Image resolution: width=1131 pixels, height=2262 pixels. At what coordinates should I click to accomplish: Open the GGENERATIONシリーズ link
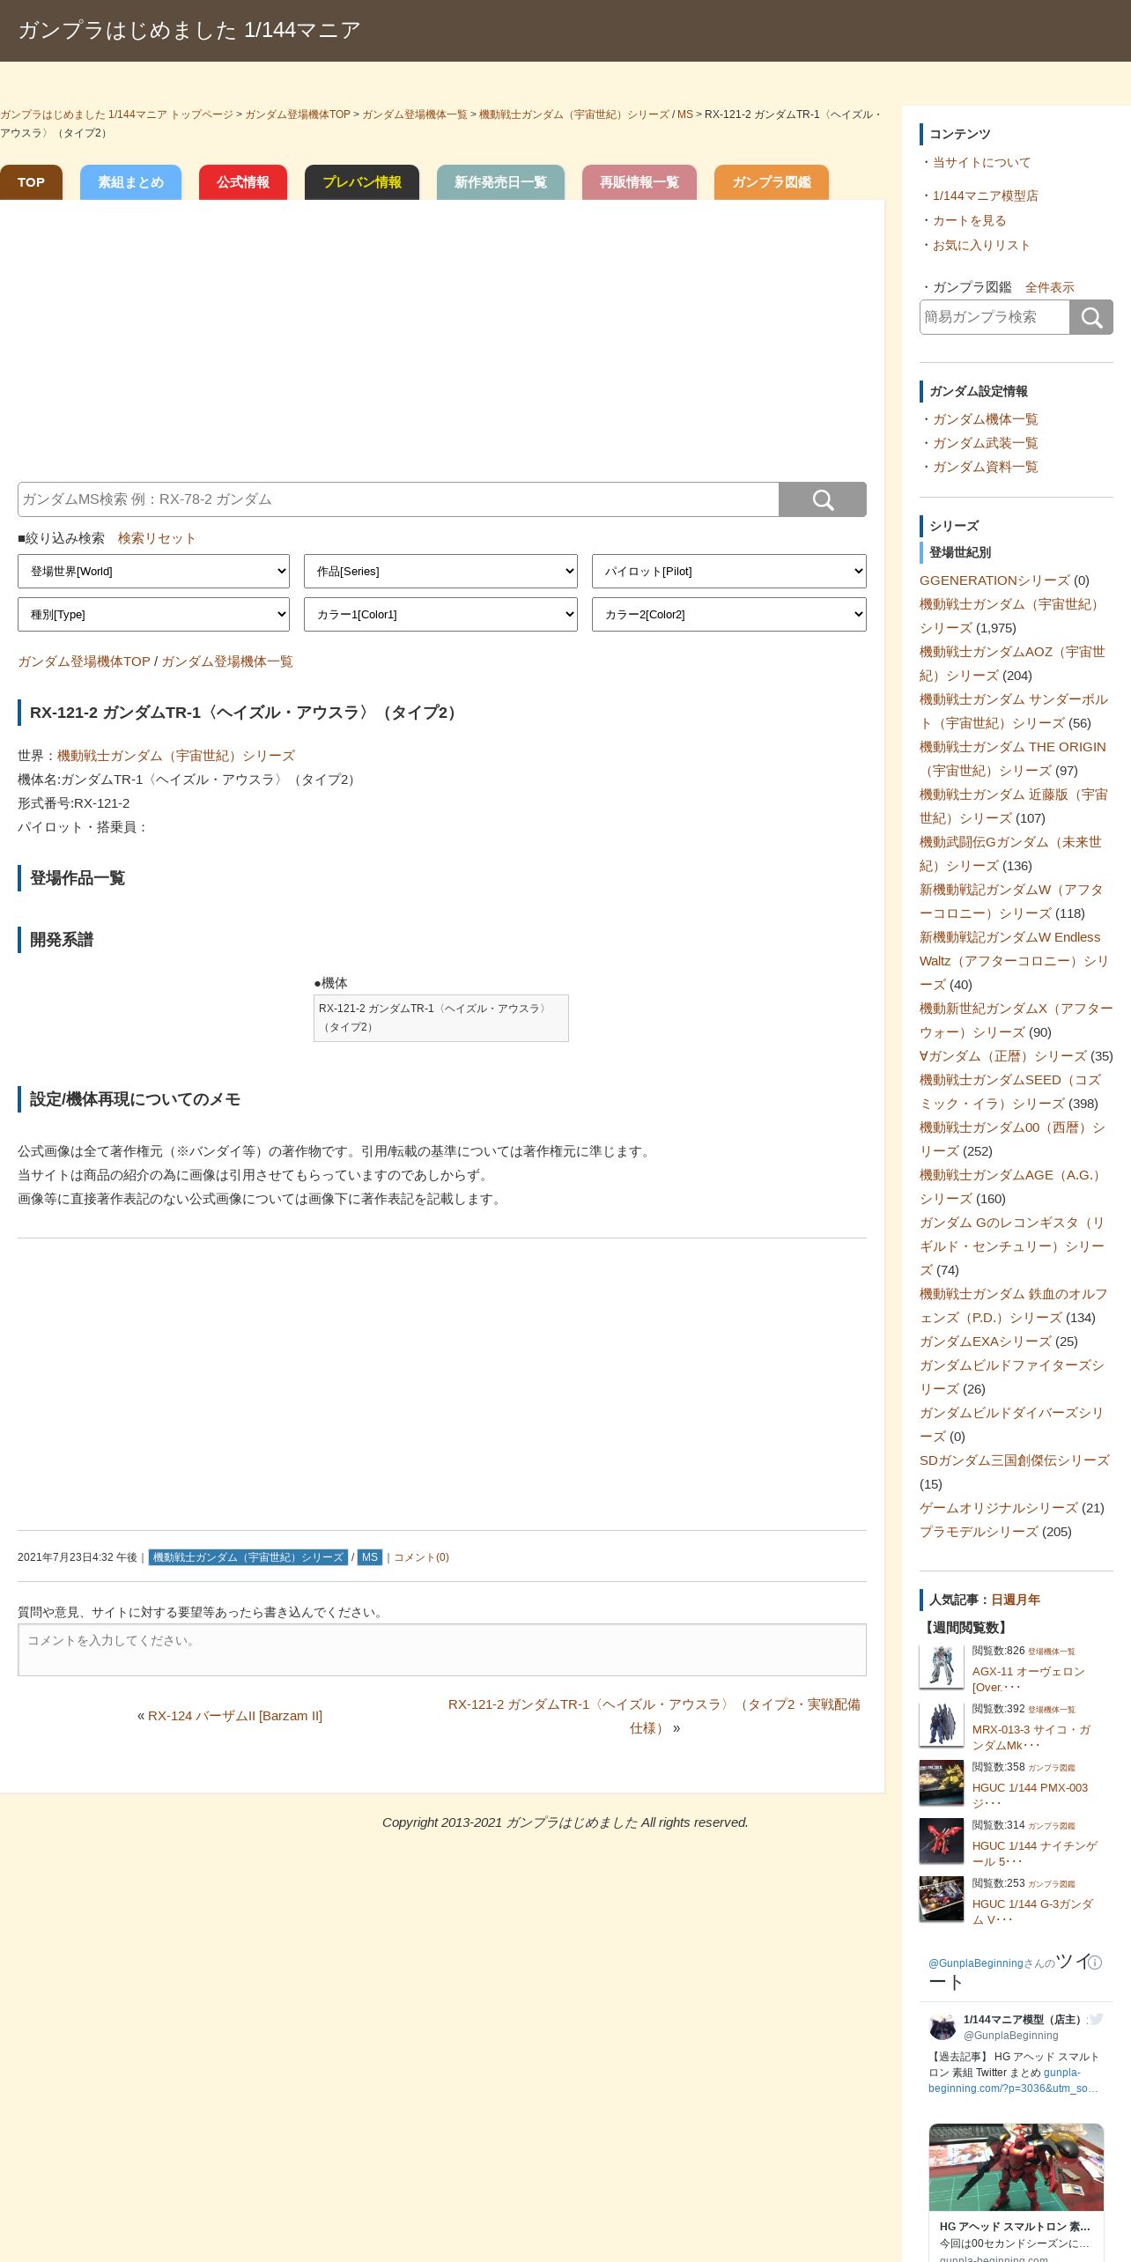994,580
